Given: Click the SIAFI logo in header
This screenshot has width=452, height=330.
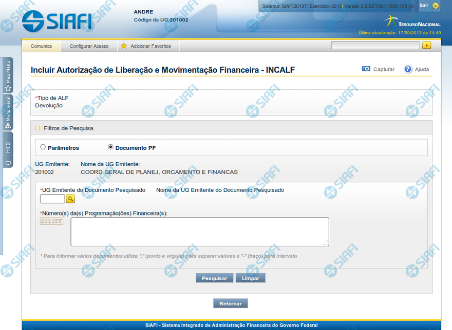Looking at the screenshot, I should click(x=57, y=21).
